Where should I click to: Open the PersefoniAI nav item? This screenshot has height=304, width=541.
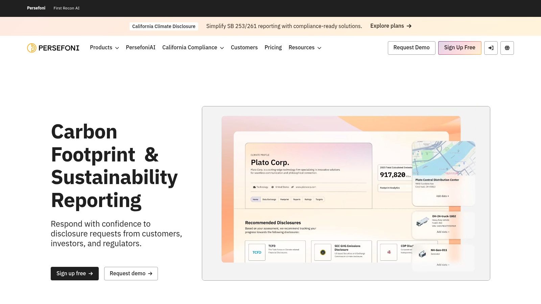141,48
